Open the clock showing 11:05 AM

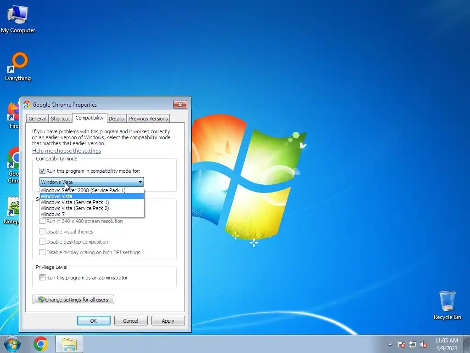coord(446,344)
